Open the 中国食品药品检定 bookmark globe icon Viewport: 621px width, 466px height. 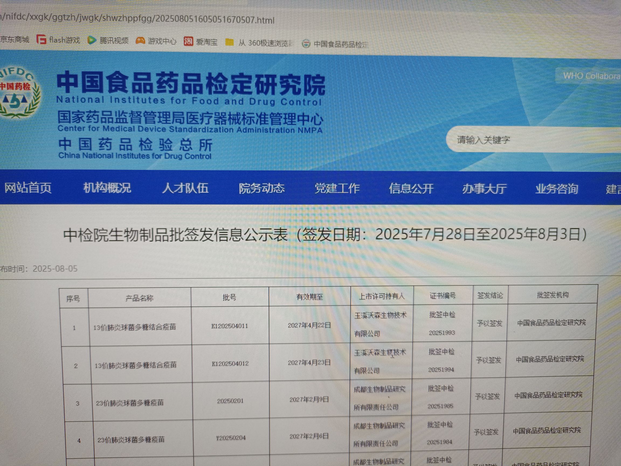(x=306, y=44)
